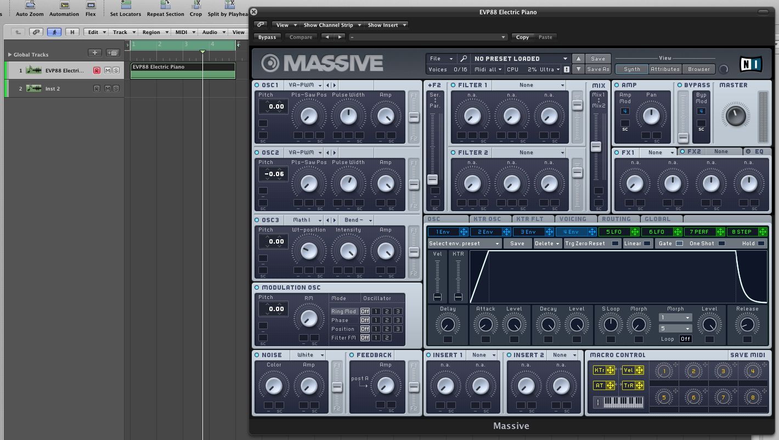Toggle the One Shot envelope checkbox
Screen dimensions: 779x440
point(721,244)
